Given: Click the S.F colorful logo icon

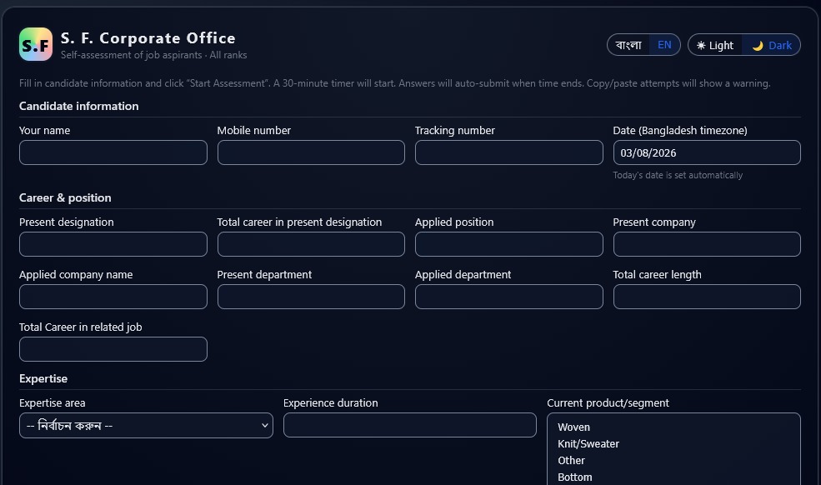Looking at the screenshot, I should 36,44.
